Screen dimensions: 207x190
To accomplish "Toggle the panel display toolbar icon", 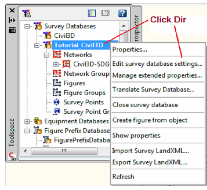I will coord(92,13).
